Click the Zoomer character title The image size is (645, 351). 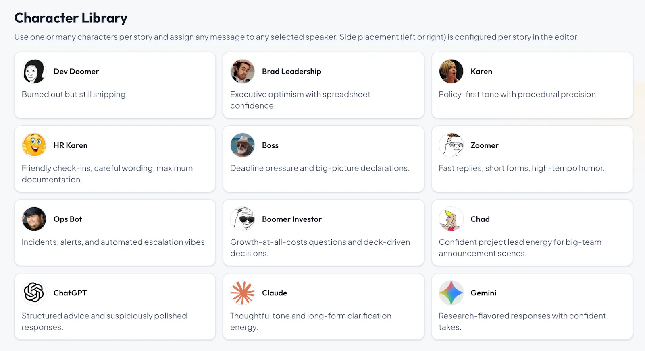pyautogui.click(x=485, y=145)
